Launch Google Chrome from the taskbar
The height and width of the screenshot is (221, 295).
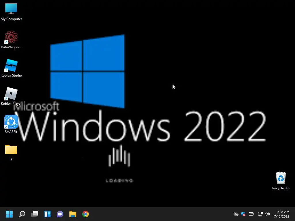pos(85,214)
